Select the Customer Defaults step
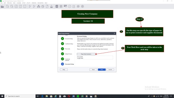 (x=68, y=60)
